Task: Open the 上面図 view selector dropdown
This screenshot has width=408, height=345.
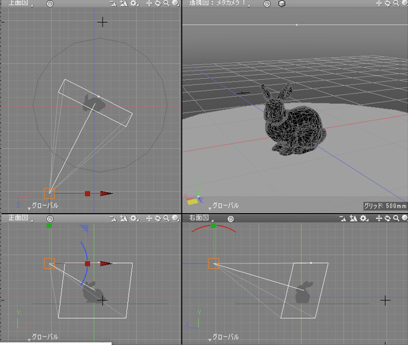Action: coord(20,3)
